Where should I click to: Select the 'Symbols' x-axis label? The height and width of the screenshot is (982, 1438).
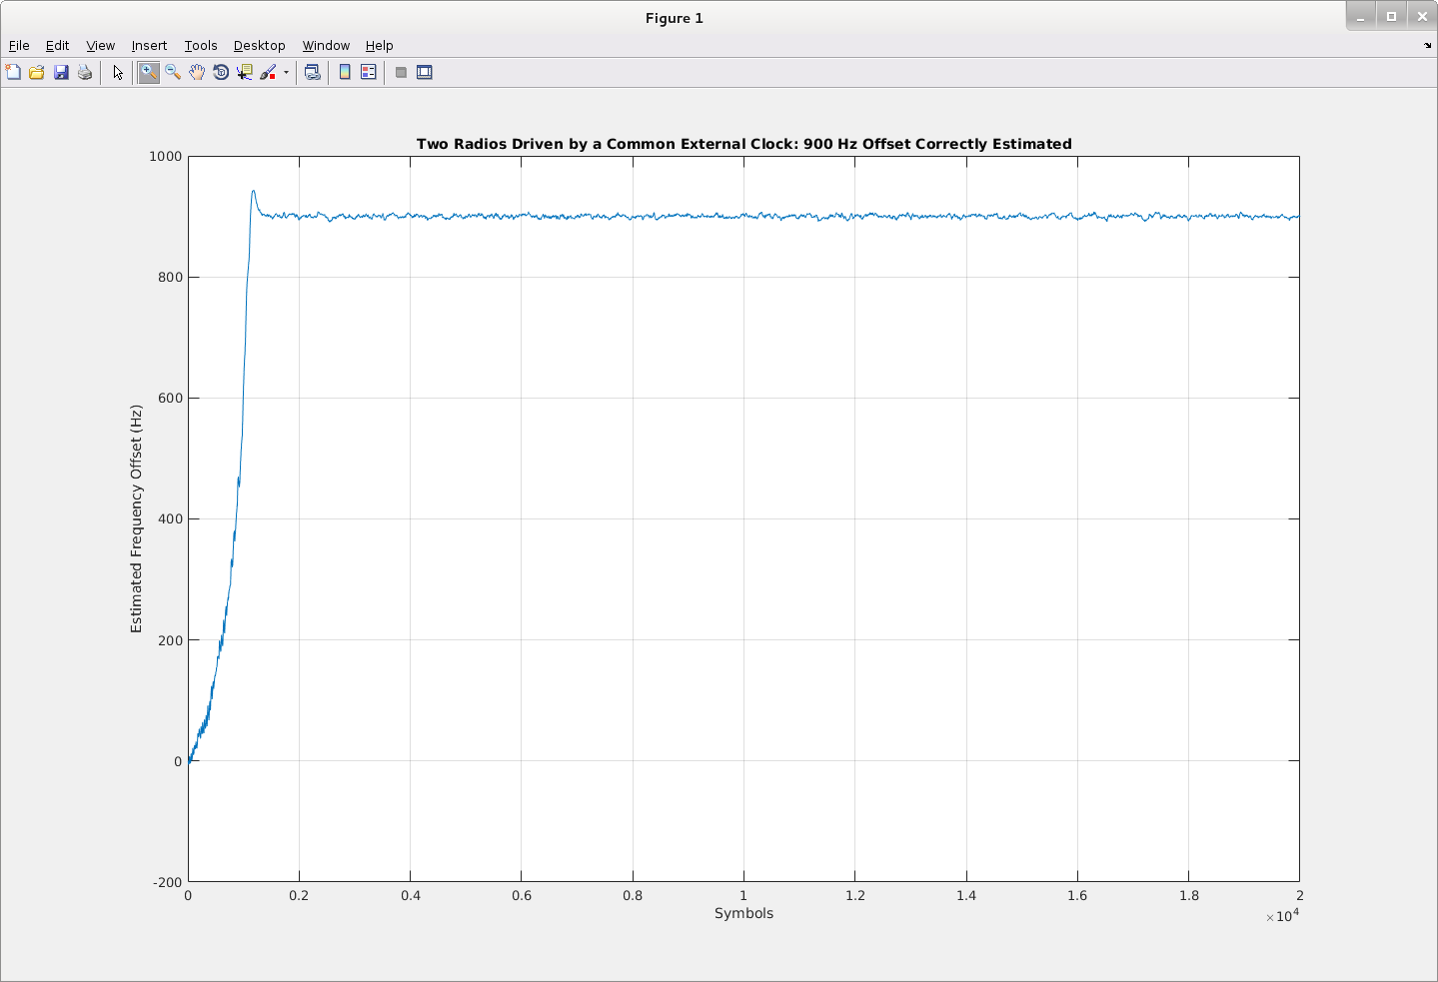(x=743, y=913)
